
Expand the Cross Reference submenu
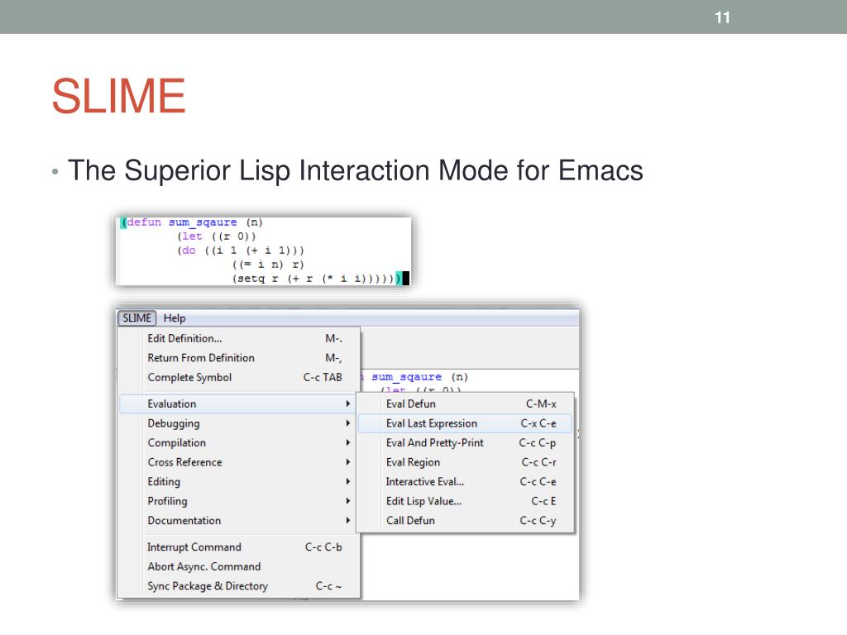[x=239, y=462]
